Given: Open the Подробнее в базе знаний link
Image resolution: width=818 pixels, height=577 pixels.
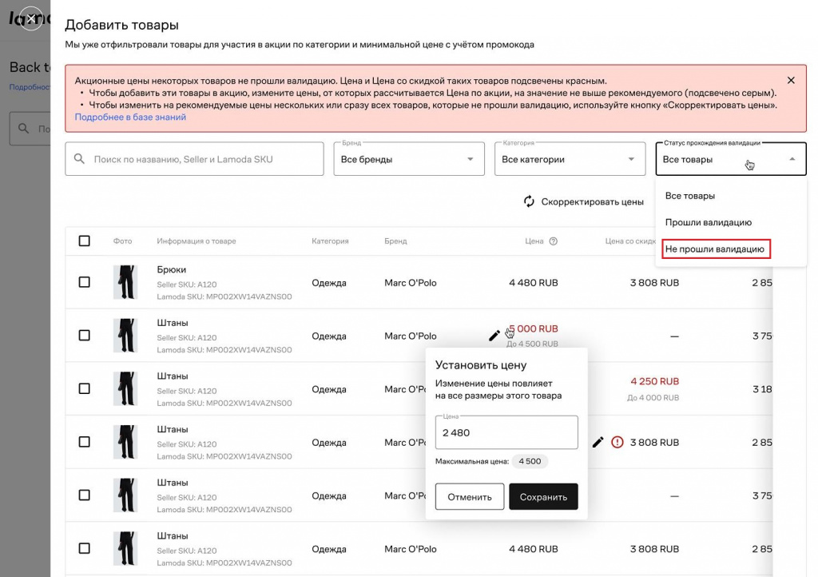Looking at the screenshot, I should tap(130, 117).
